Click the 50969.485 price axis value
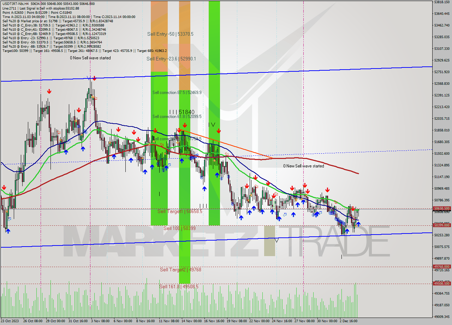This screenshot has width=452, height=325. 442,188
